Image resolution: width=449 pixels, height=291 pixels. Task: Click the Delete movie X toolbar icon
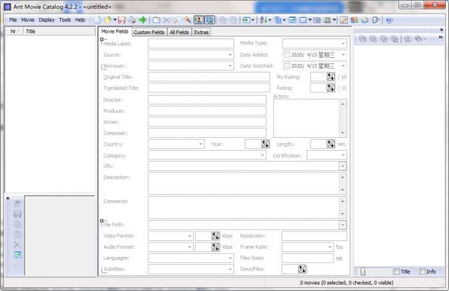166,20
